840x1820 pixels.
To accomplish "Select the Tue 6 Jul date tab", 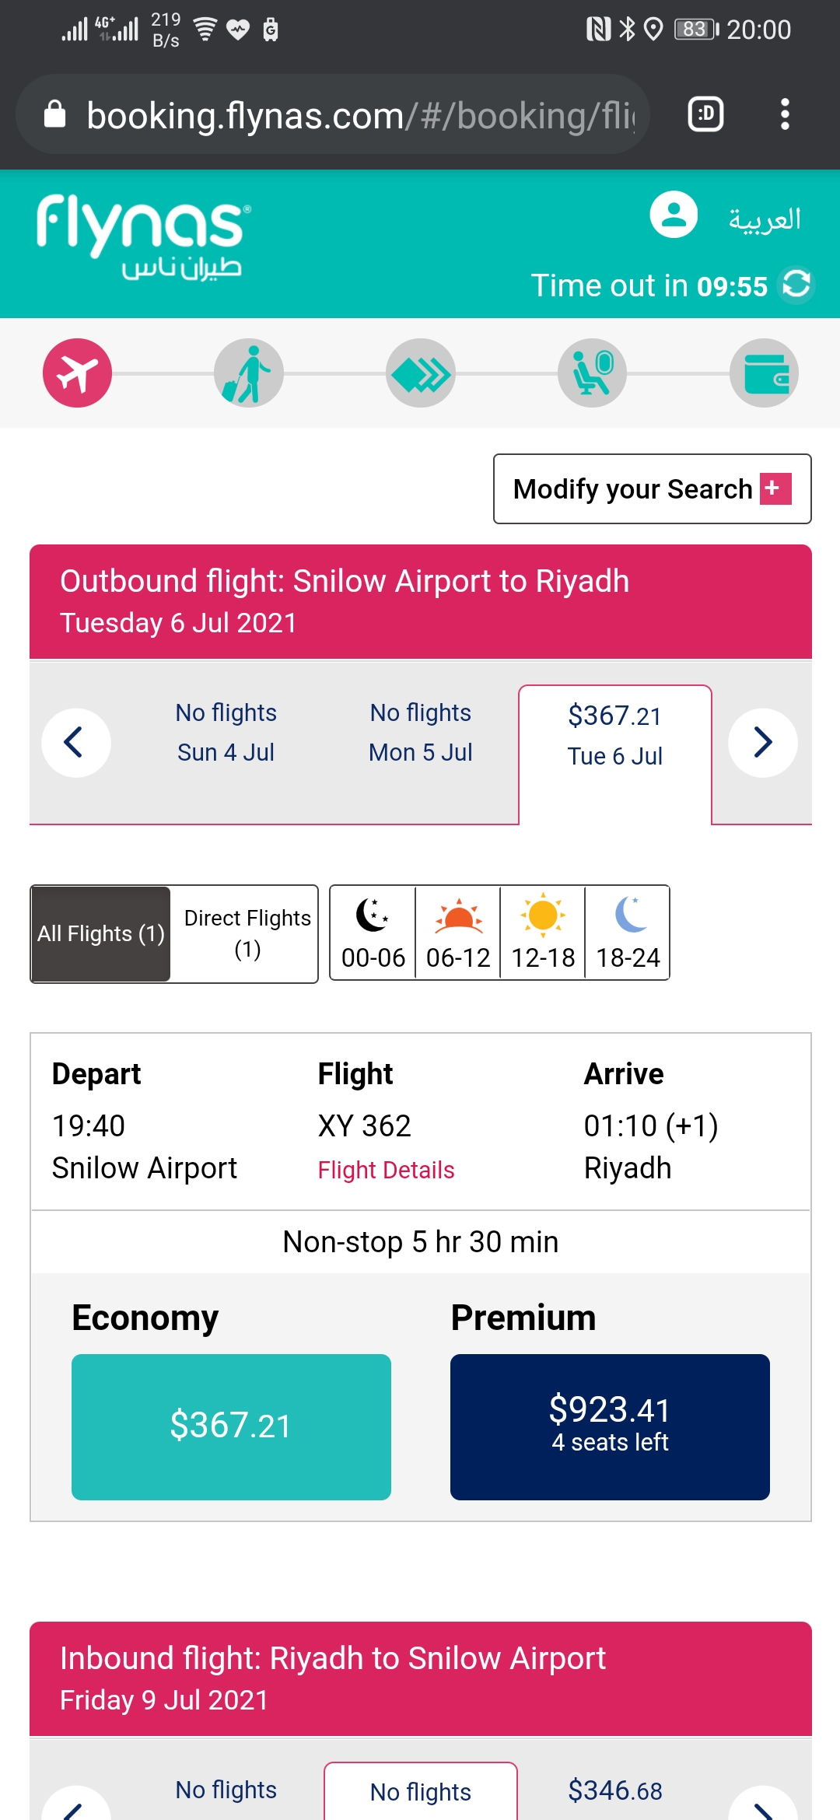I will [x=614, y=735].
